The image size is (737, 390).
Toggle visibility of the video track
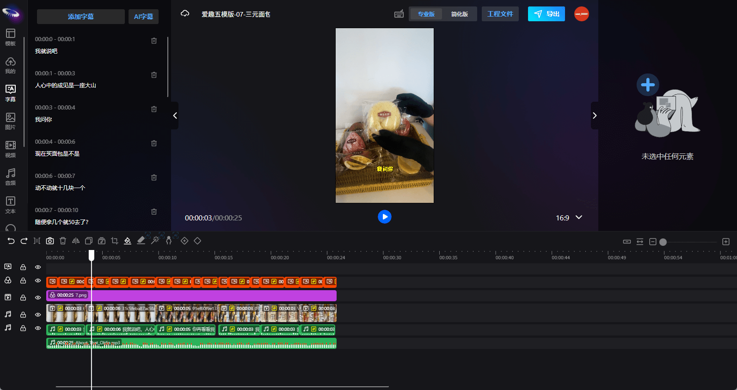click(x=38, y=298)
